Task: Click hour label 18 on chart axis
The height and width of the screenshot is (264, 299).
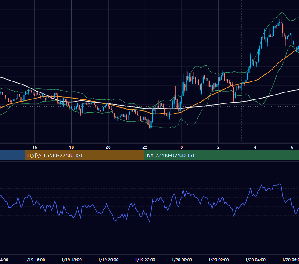Action: [72, 147]
